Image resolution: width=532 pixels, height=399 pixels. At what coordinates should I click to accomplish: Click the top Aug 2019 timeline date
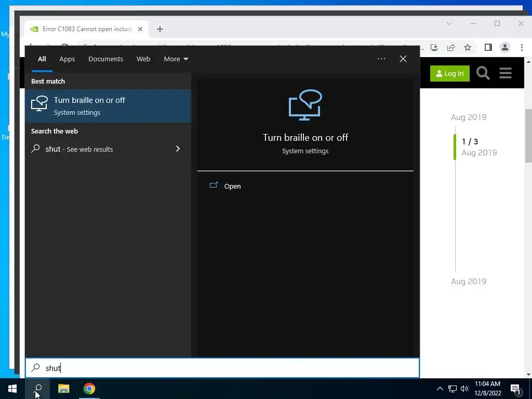(469, 117)
